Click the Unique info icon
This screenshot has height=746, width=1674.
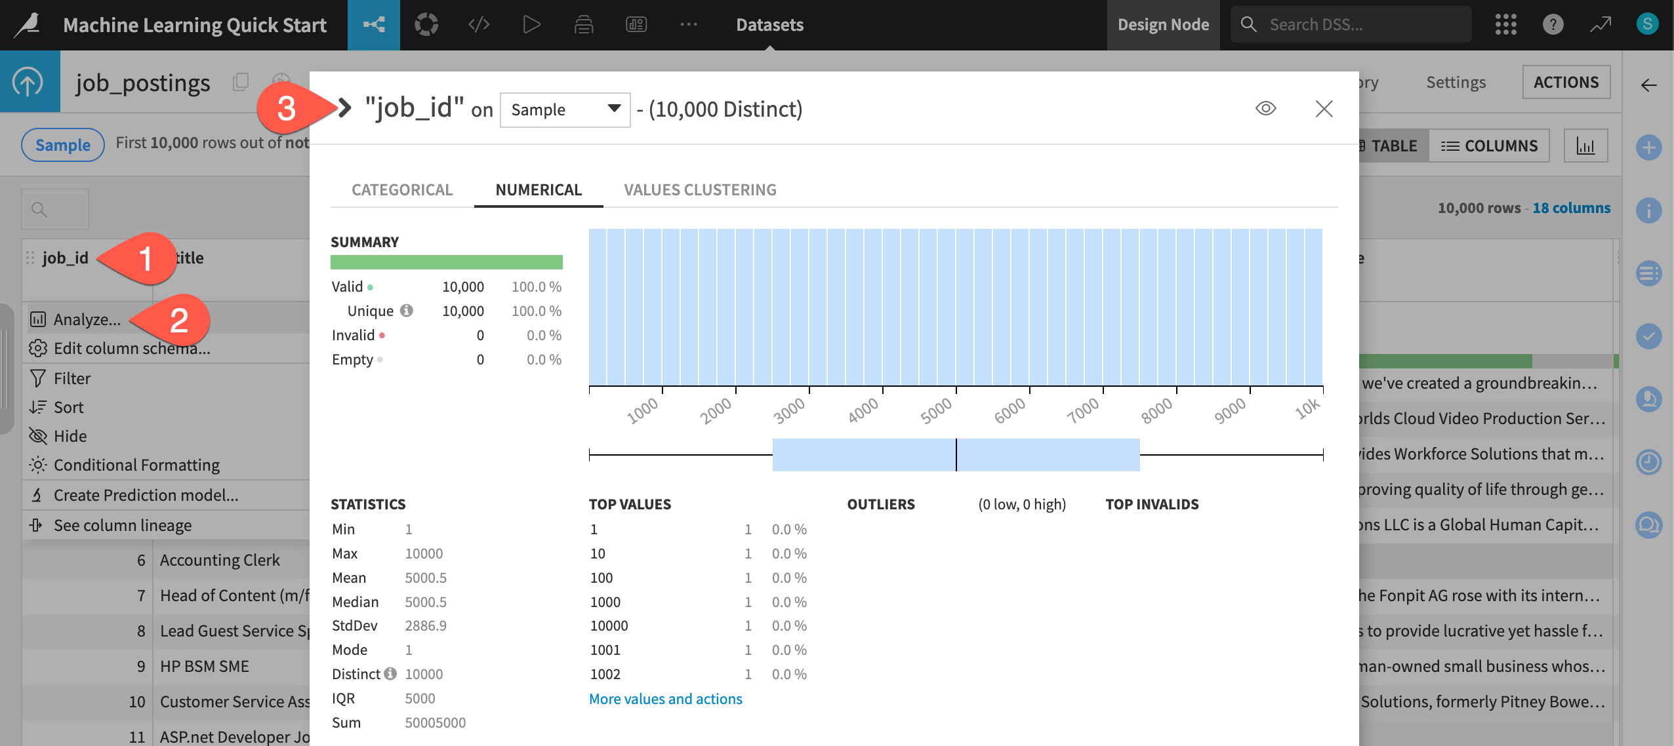point(407,311)
